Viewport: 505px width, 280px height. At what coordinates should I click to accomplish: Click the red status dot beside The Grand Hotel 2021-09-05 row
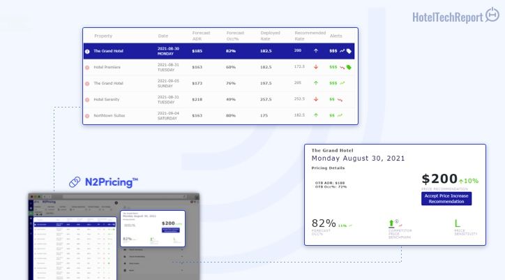87,84
